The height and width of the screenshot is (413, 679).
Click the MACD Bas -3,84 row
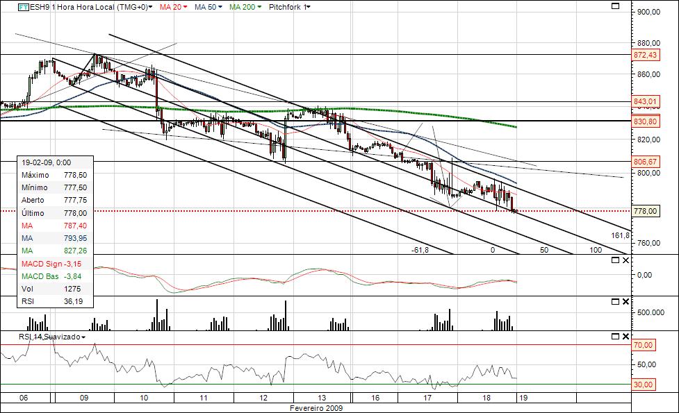click(x=55, y=276)
